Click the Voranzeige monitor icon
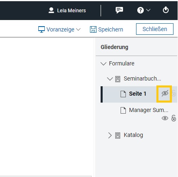Viewport: 178px width, 177px height. [x=42, y=29]
